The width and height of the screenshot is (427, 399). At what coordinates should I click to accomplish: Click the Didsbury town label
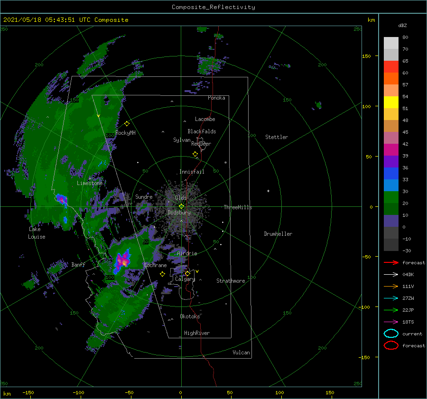[x=179, y=213]
